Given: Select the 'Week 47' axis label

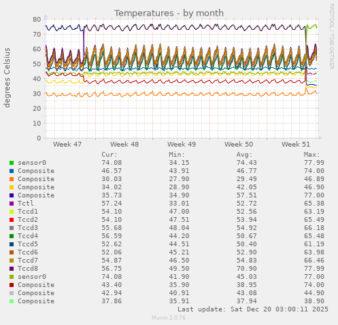Looking at the screenshot, I should tap(67, 145).
